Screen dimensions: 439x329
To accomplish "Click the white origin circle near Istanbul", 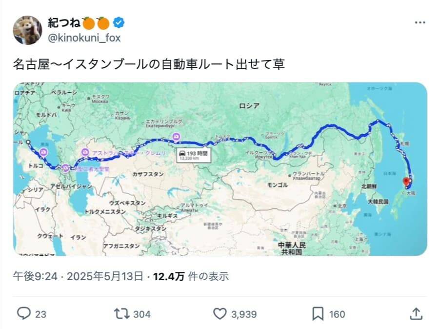I will point(28,142).
